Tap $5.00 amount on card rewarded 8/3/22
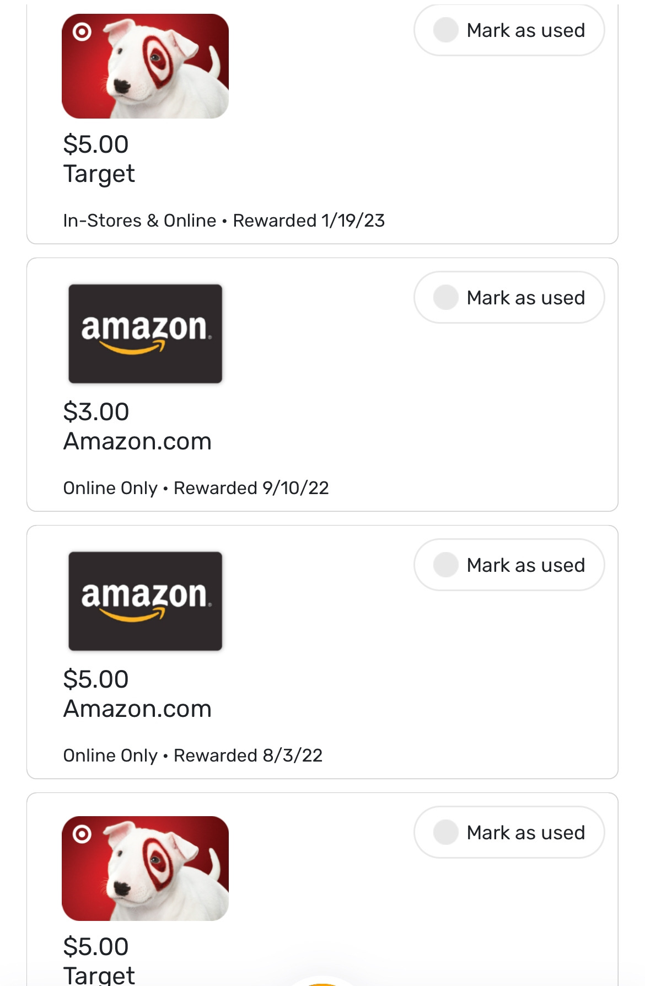 [96, 679]
